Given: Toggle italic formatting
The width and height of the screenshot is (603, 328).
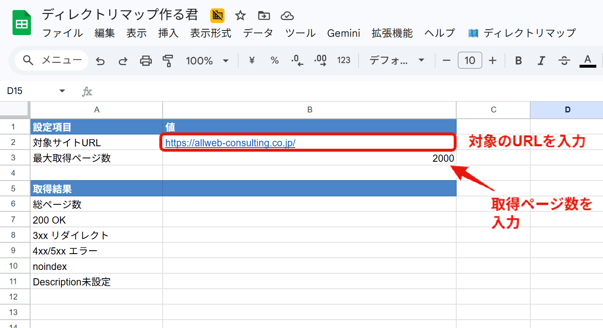Looking at the screenshot, I should 542,61.
